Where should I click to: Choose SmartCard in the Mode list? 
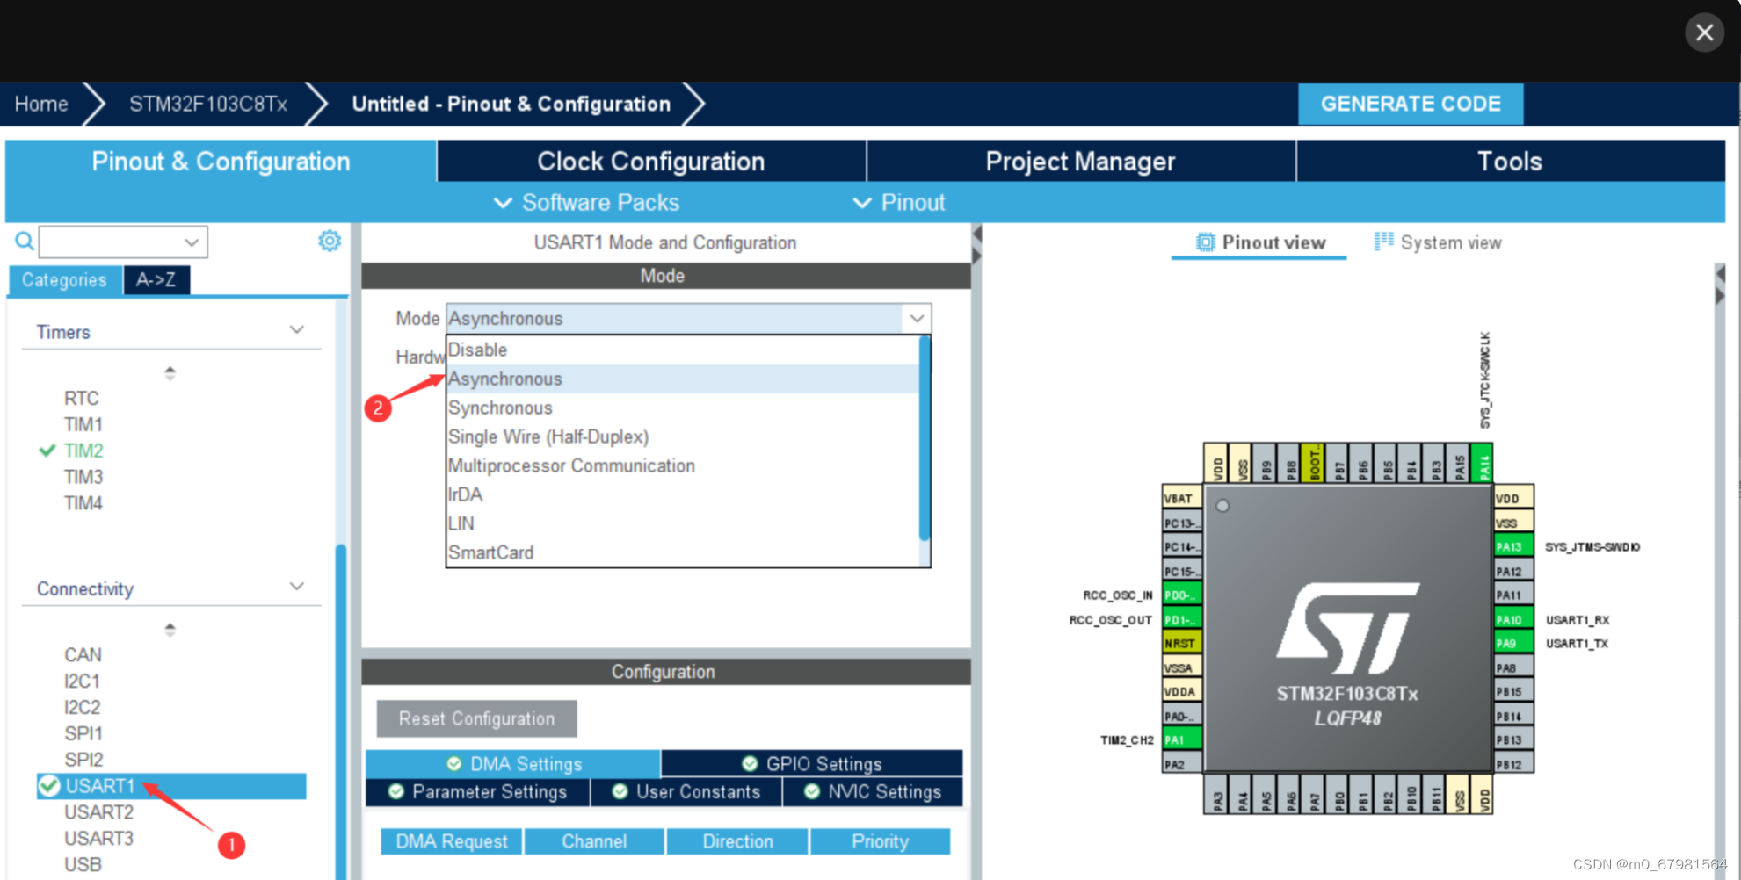point(682,552)
